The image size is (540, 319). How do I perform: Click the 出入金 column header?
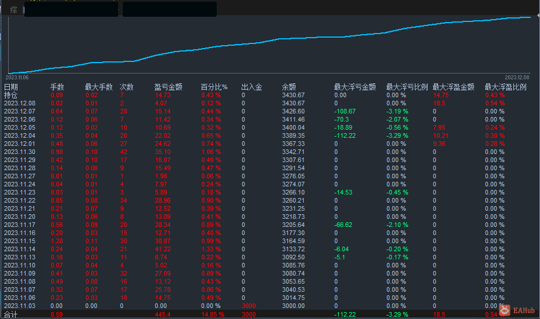[x=251, y=87]
